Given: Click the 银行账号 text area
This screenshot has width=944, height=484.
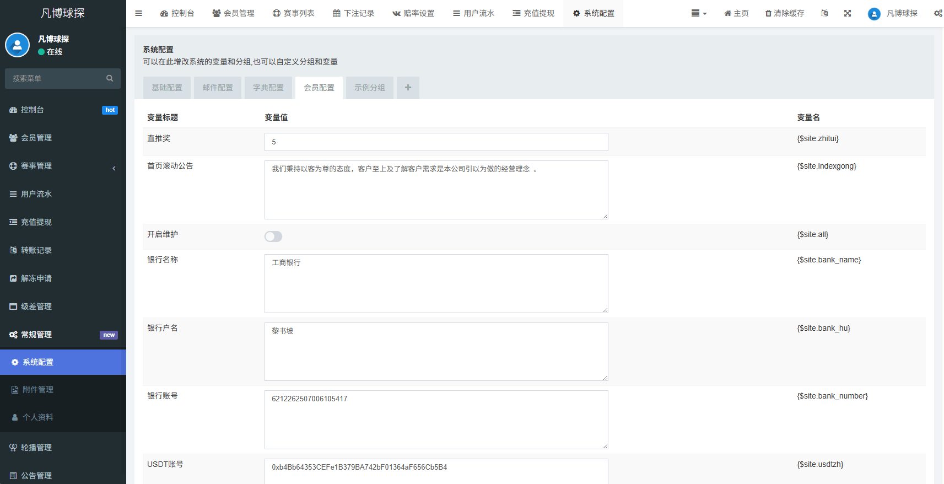Looking at the screenshot, I should (x=436, y=420).
